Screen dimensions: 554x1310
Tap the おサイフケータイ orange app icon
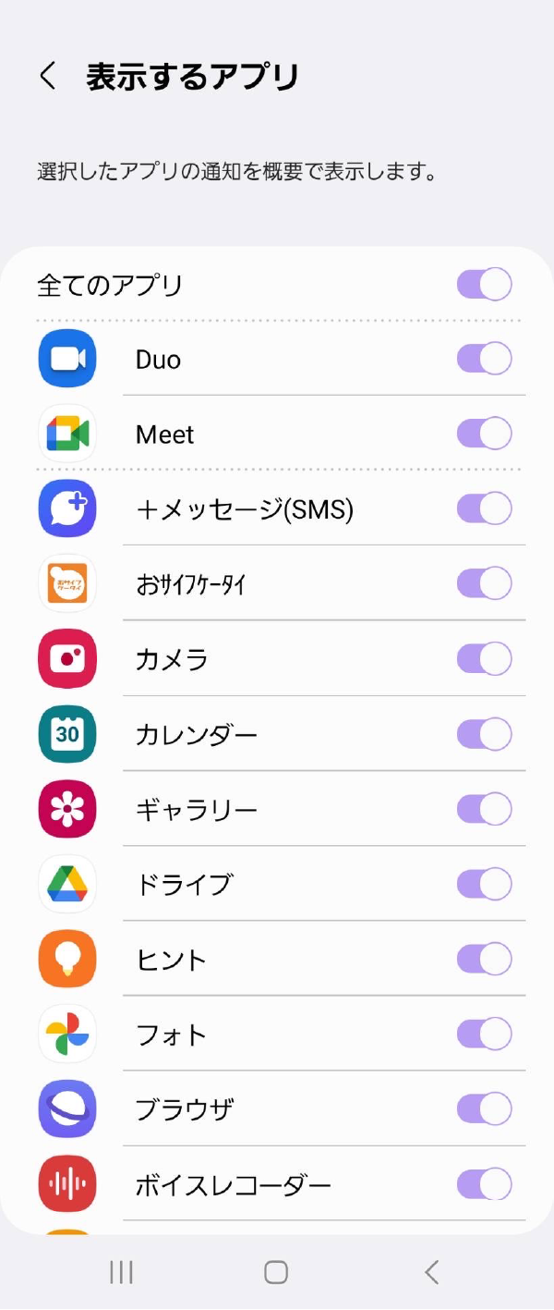point(67,583)
